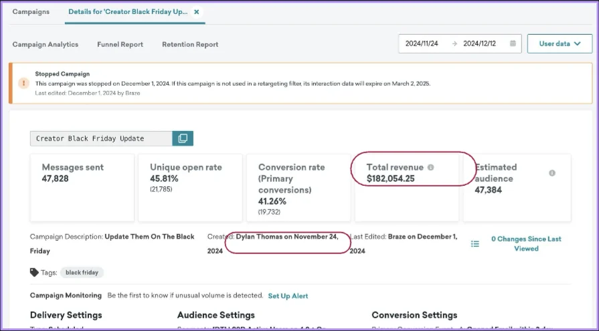Select the Estimated audience 47,384 value
This screenshot has width=599, height=331.
(x=488, y=190)
